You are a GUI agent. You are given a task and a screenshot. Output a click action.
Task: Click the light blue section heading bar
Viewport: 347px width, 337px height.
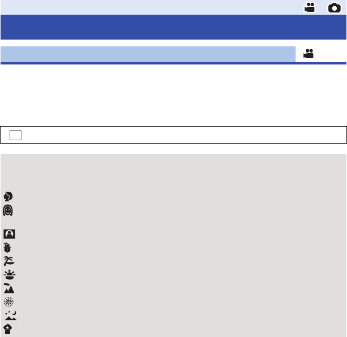click(x=148, y=54)
